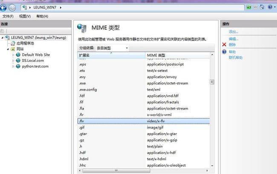Select 应用程序池 in the tree
This screenshot has height=174, width=277.
click(x=25, y=43)
